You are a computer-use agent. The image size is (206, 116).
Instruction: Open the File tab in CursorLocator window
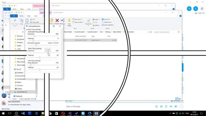(x=14, y=16)
